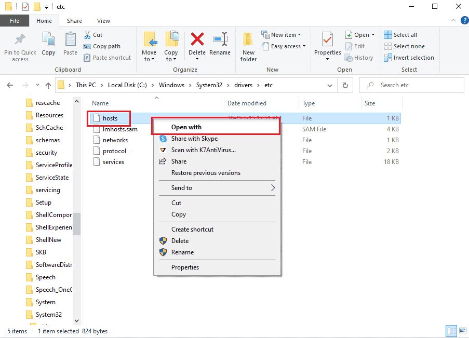Screen dimensions: 469x338
Task: Choose Scan with K7AntiVirus menu entry
Action: (x=217, y=150)
